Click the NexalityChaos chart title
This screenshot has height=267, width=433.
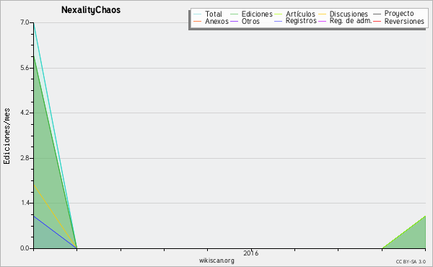(91, 10)
